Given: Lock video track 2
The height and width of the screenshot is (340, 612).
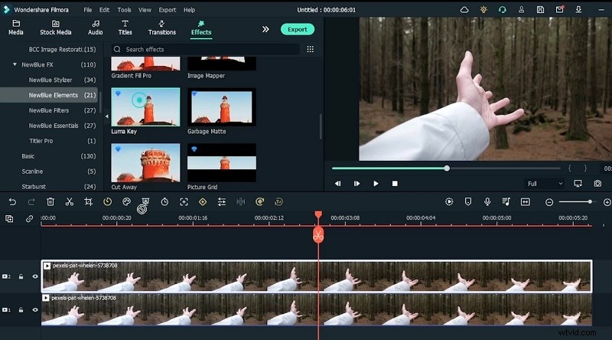Looking at the screenshot, I should (21, 276).
